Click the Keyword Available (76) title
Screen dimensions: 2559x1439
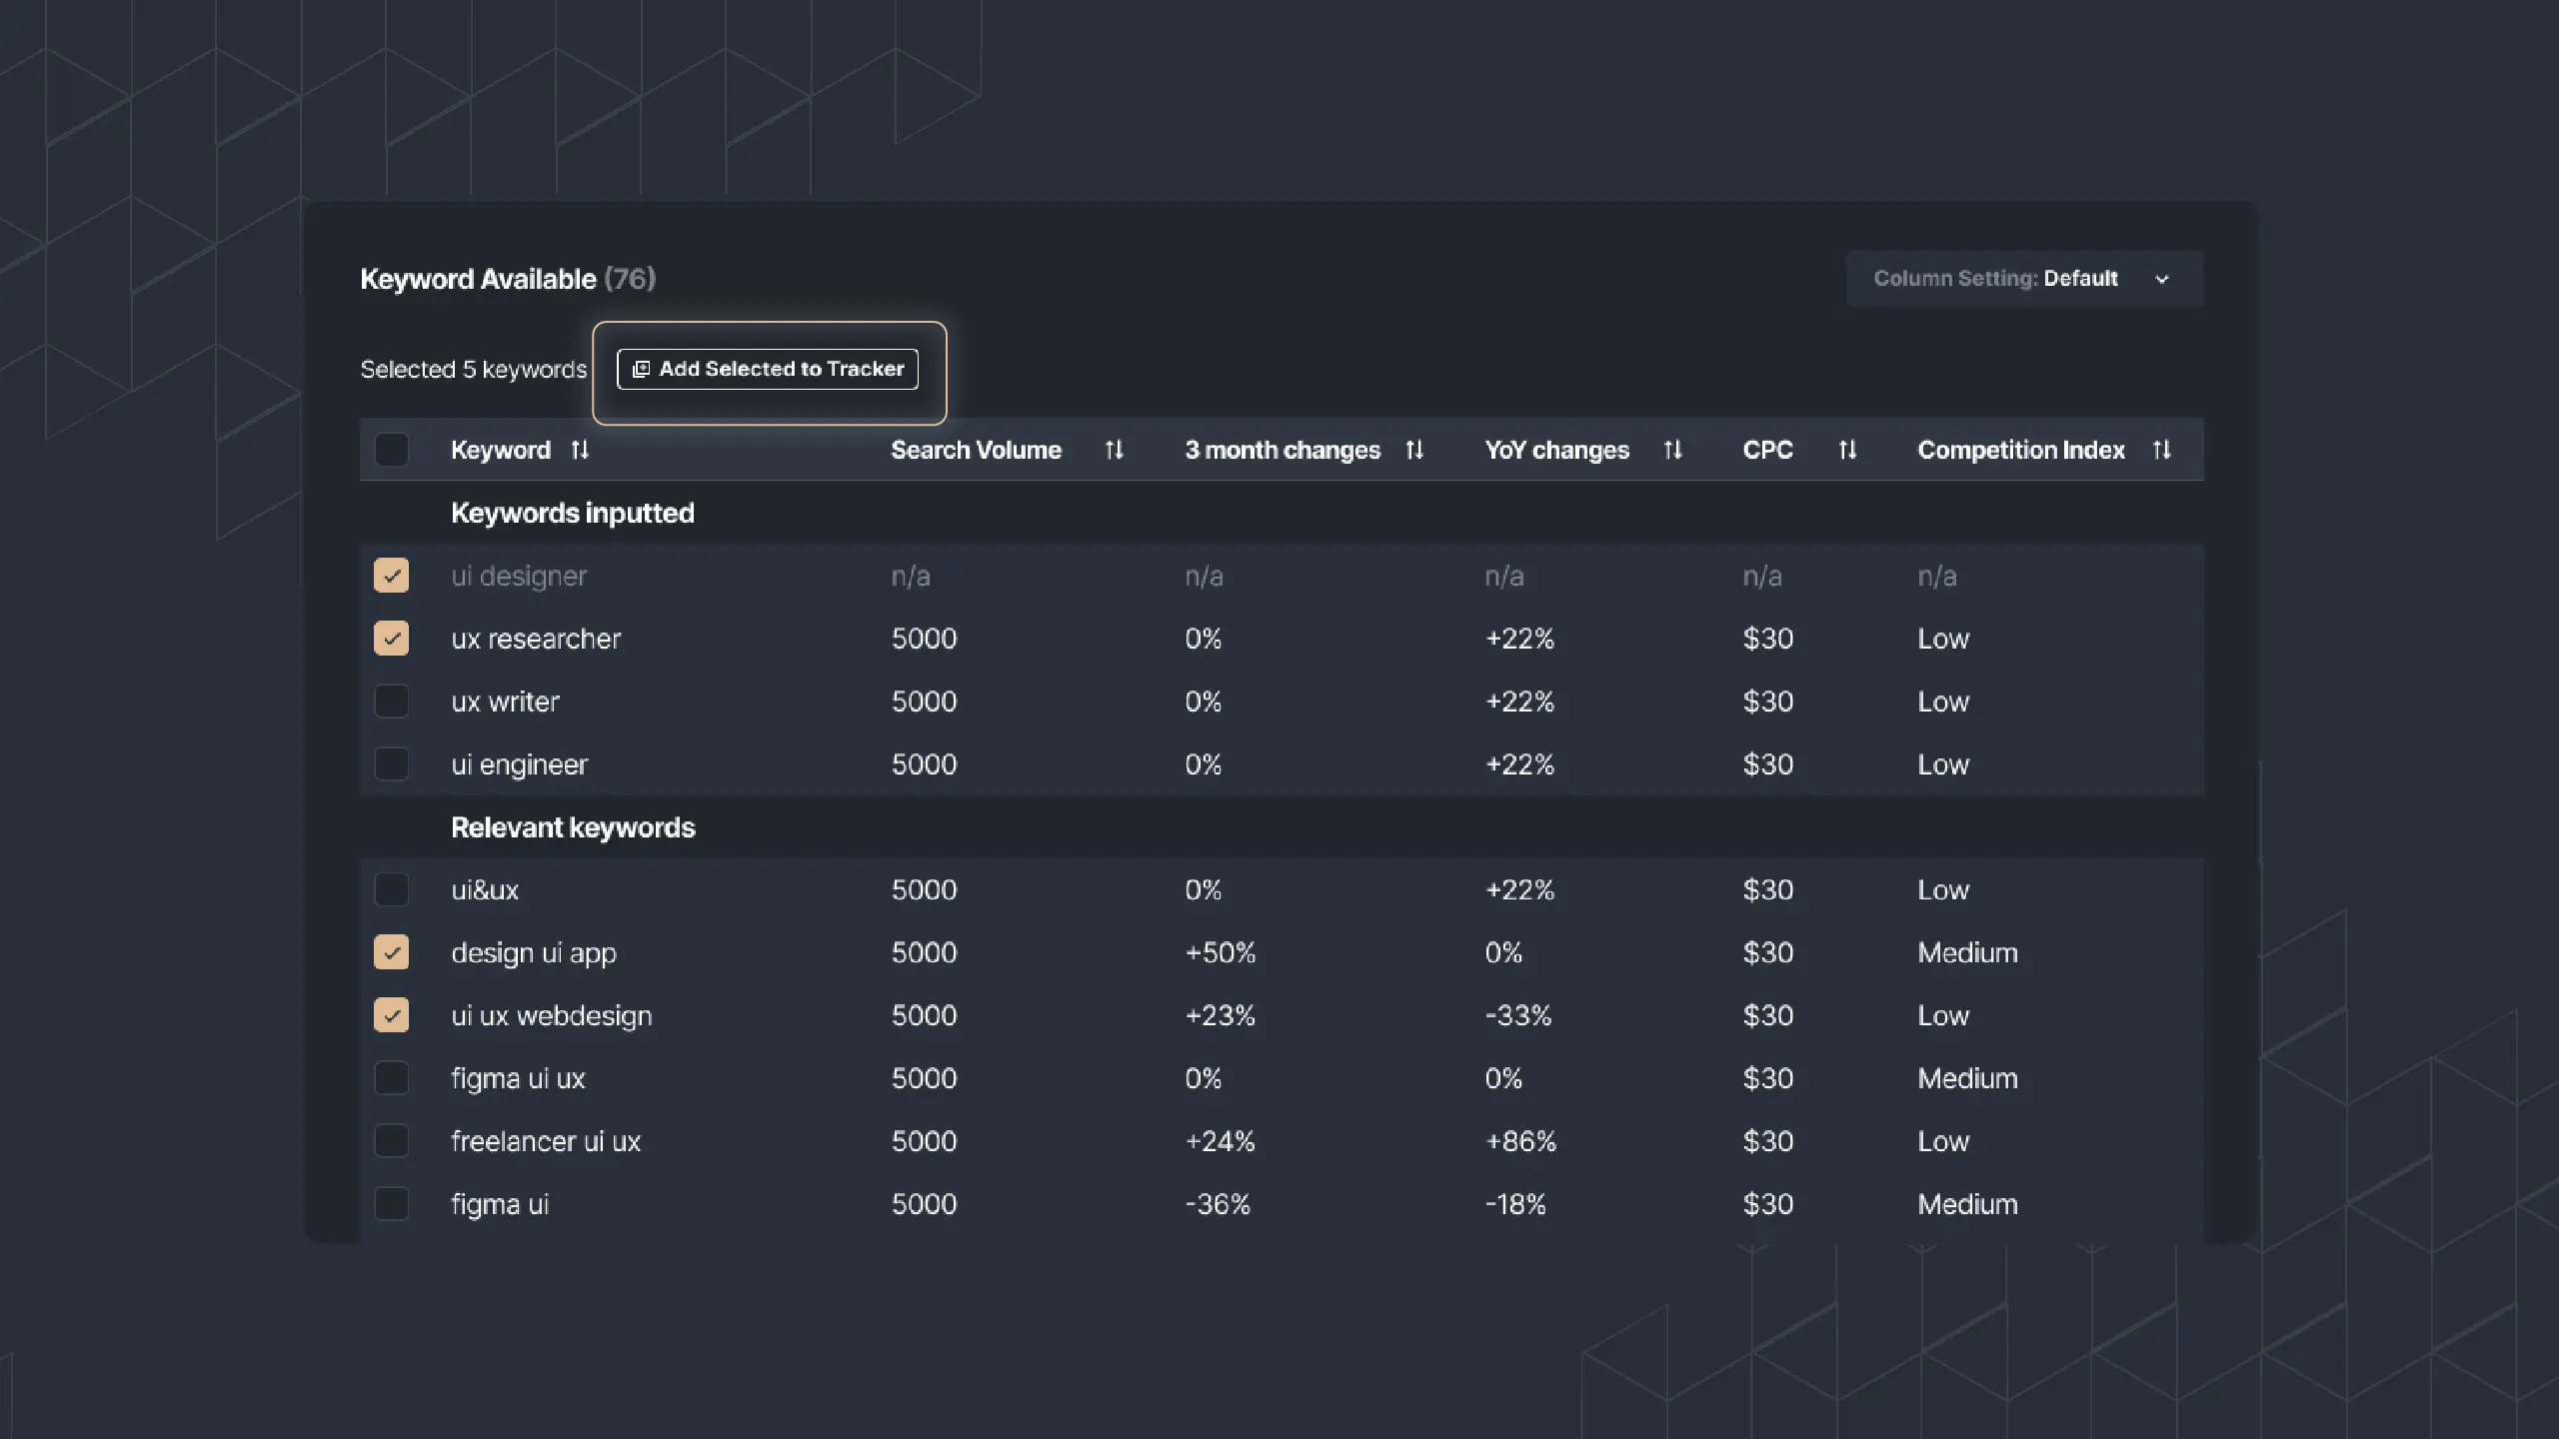pyautogui.click(x=508, y=279)
